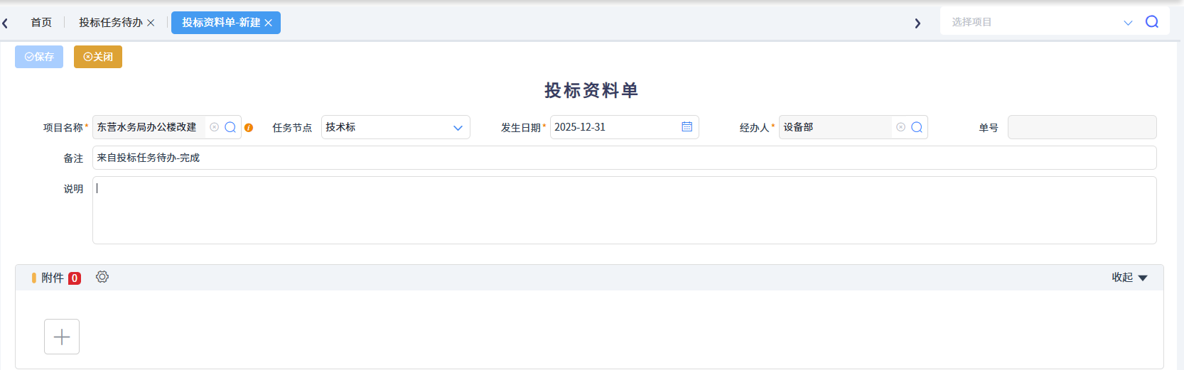Open the 选择项目 dropdown
The image size is (1184, 370).
pyautogui.click(x=1127, y=23)
